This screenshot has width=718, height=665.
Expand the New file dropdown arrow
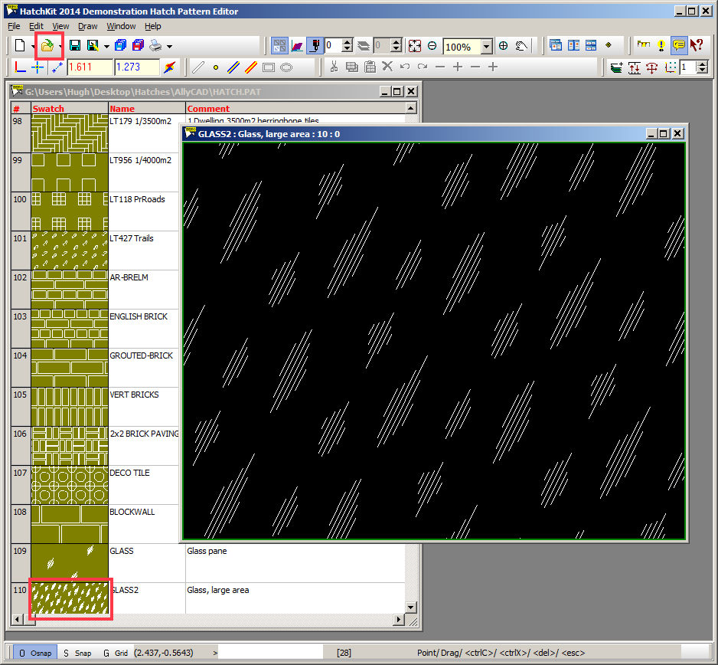32,47
